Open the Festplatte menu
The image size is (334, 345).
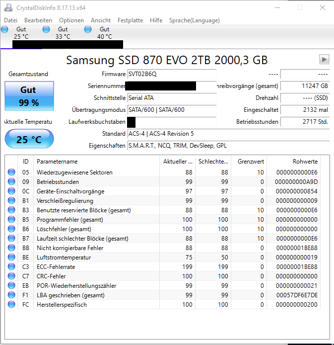(x=130, y=20)
